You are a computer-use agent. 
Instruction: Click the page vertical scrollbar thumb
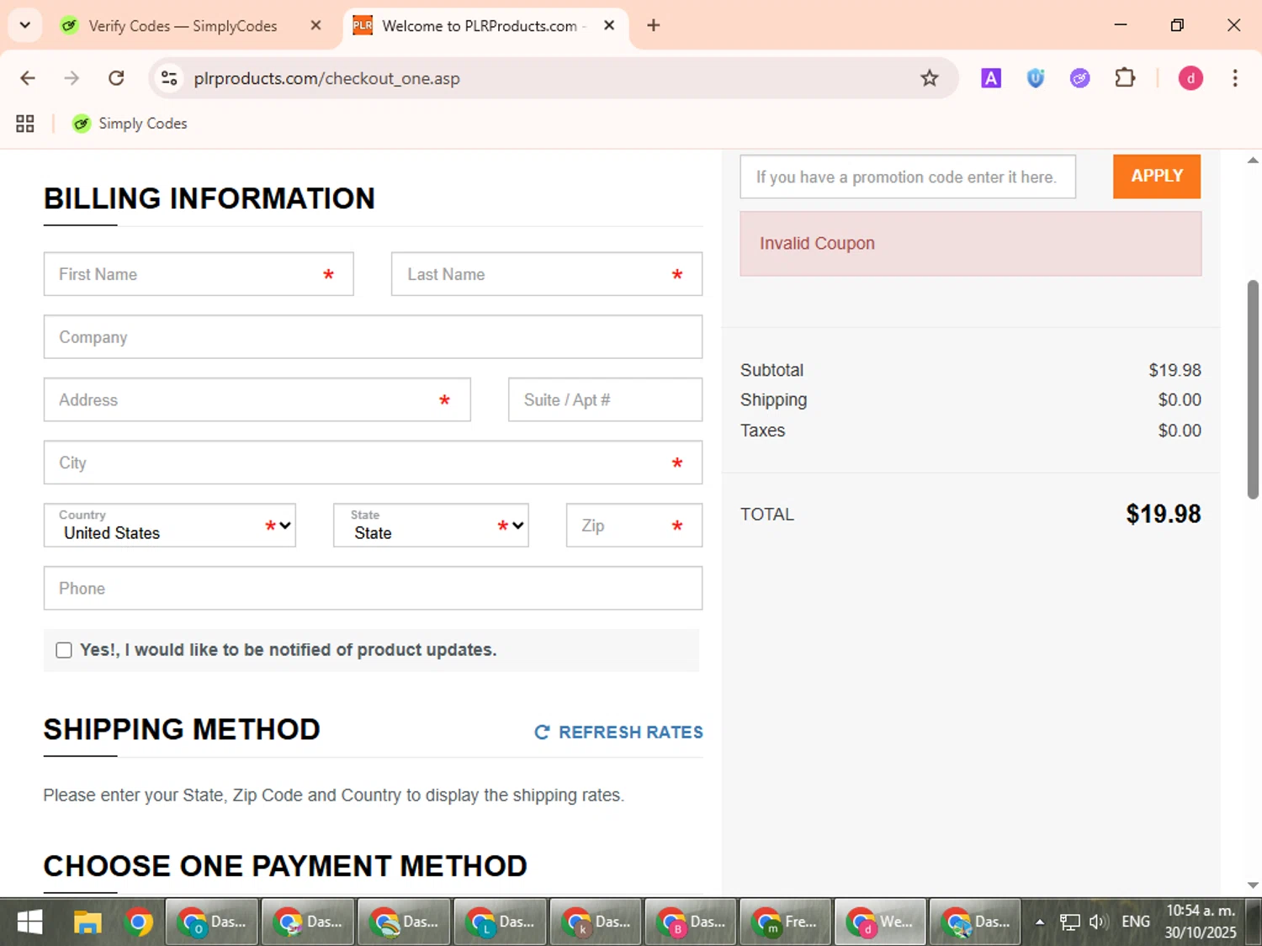(x=1253, y=388)
